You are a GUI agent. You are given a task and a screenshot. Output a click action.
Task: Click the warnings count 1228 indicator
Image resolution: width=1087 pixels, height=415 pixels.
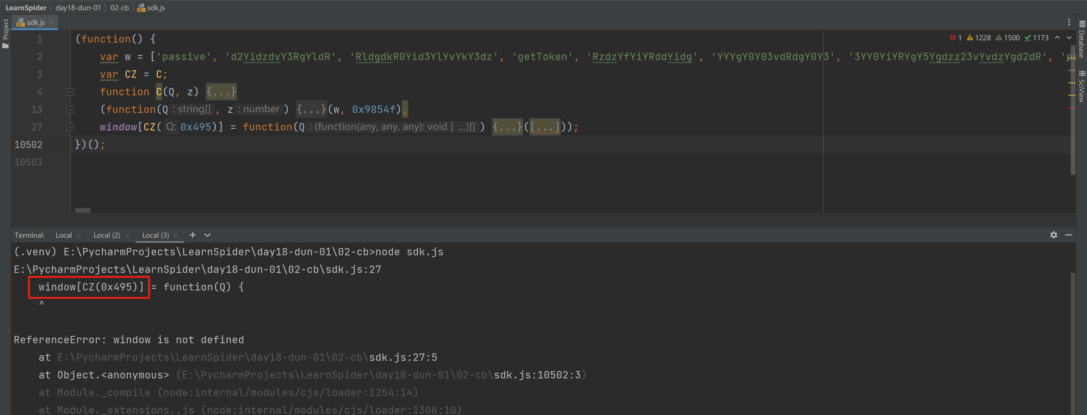[x=979, y=37]
